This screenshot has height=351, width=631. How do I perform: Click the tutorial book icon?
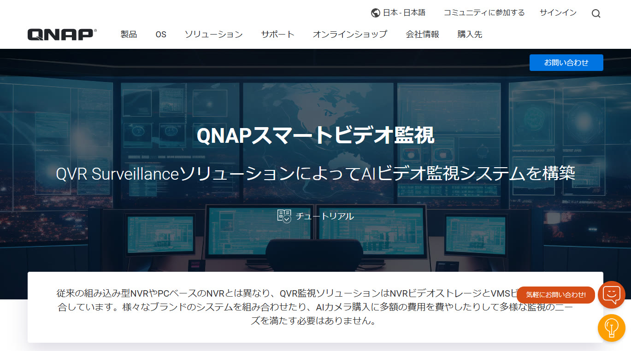(284, 216)
